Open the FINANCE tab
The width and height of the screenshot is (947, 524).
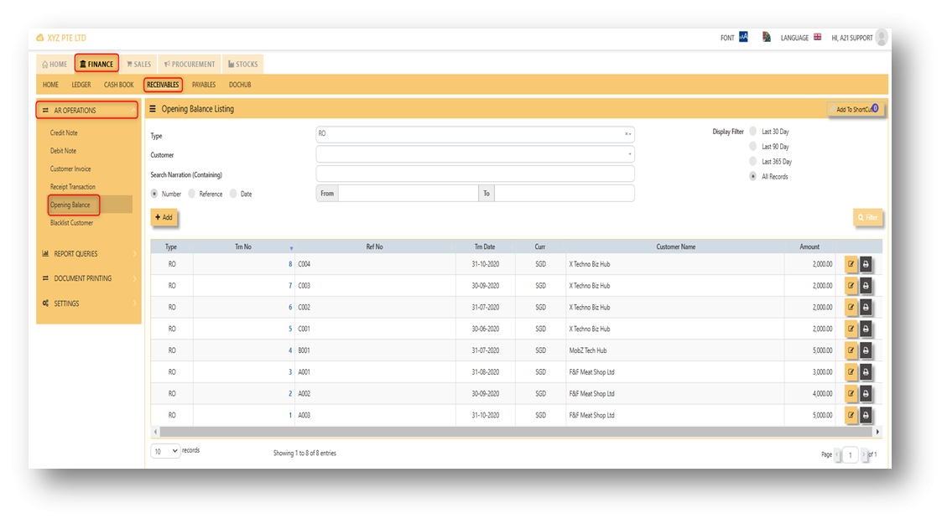pyautogui.click(x=96, y=64)
